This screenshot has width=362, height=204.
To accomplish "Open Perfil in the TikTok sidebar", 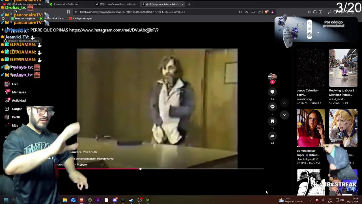I will point(12,117).
